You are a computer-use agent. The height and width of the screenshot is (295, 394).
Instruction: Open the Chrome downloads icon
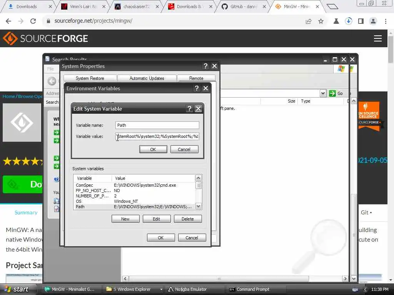point(349,21)
